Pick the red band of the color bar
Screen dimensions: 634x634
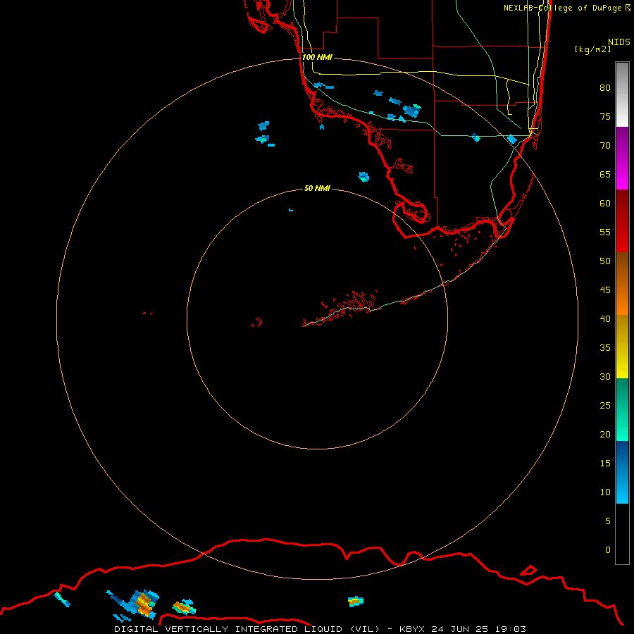coord(622,221)
